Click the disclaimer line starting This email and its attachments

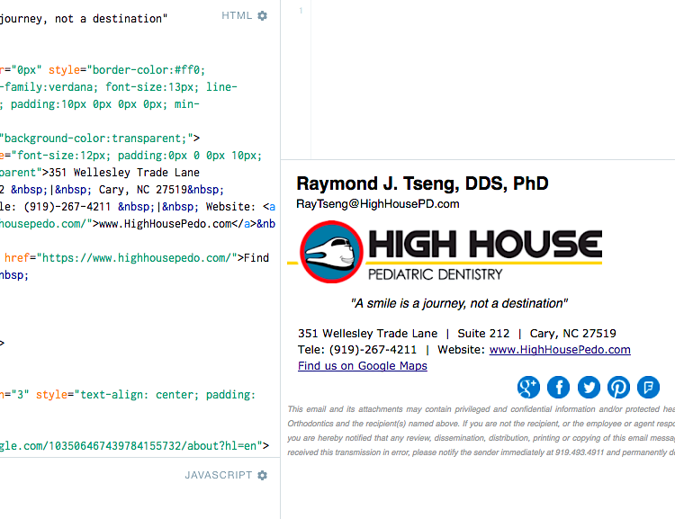(481, 409)
